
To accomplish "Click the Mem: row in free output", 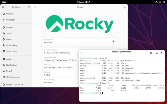I will (122, 88).
